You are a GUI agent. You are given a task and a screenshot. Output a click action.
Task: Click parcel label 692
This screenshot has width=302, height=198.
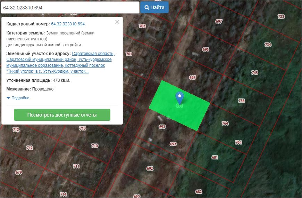click(x=150, y=168)
